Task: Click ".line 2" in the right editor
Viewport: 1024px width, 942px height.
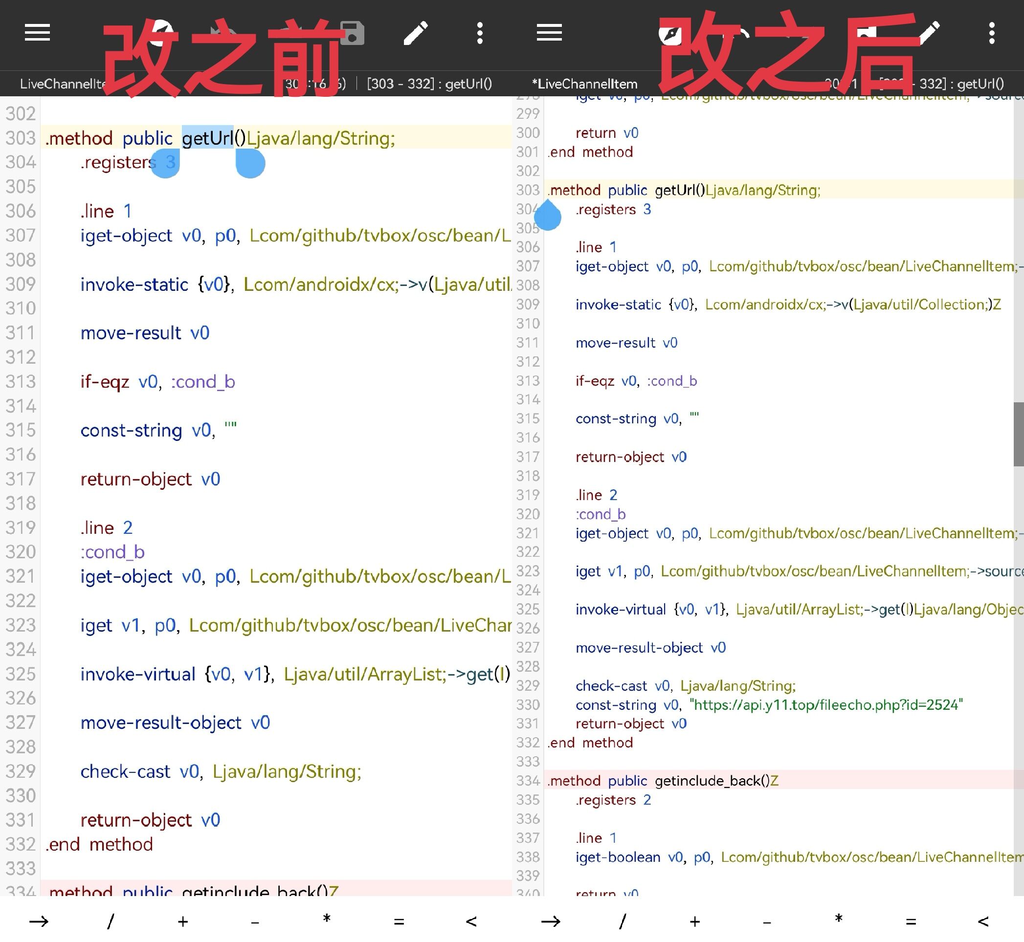Action: (x=596, y=495)
